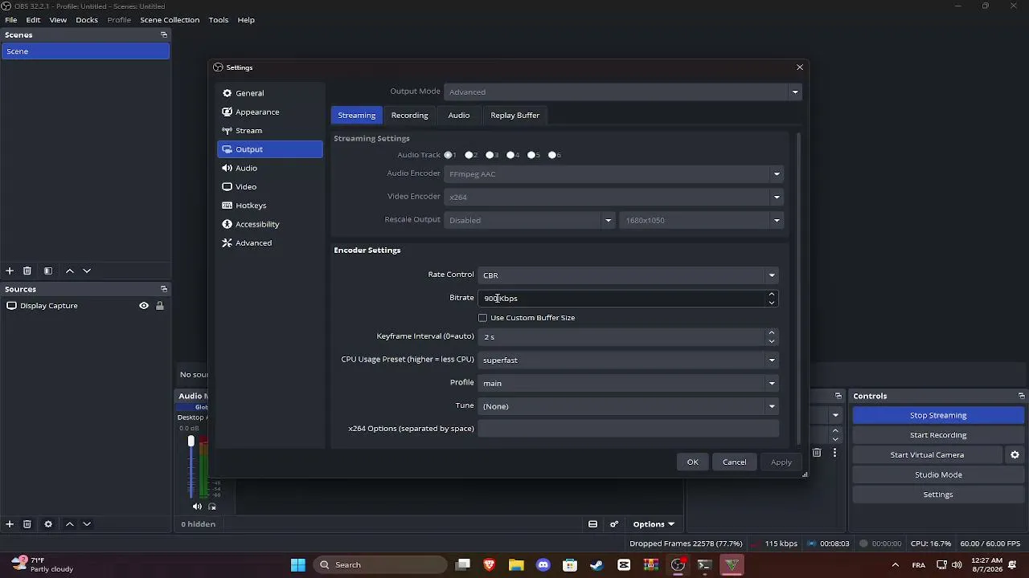Move source up in Sources toolbar
This screenshot has width=1029, height=578.
click(70, 524)
